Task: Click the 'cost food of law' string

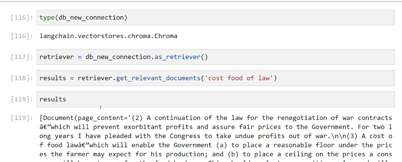Action: click(239, 78)
